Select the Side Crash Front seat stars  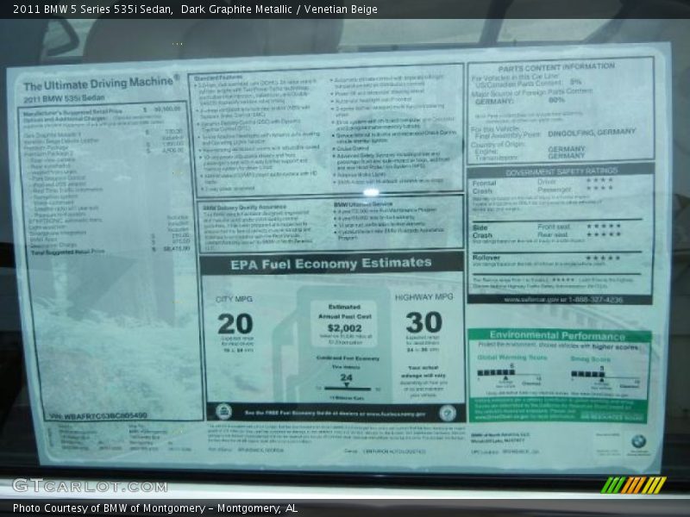pyautogui.click(x=603, y=226)
